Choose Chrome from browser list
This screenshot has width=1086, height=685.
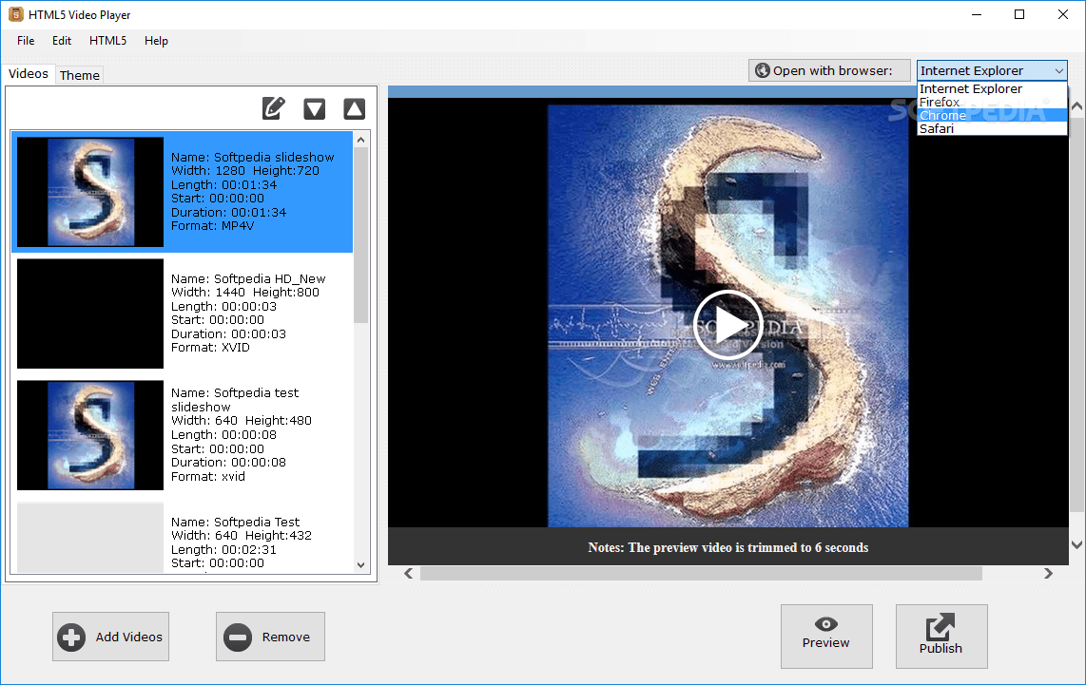[992, 116]
